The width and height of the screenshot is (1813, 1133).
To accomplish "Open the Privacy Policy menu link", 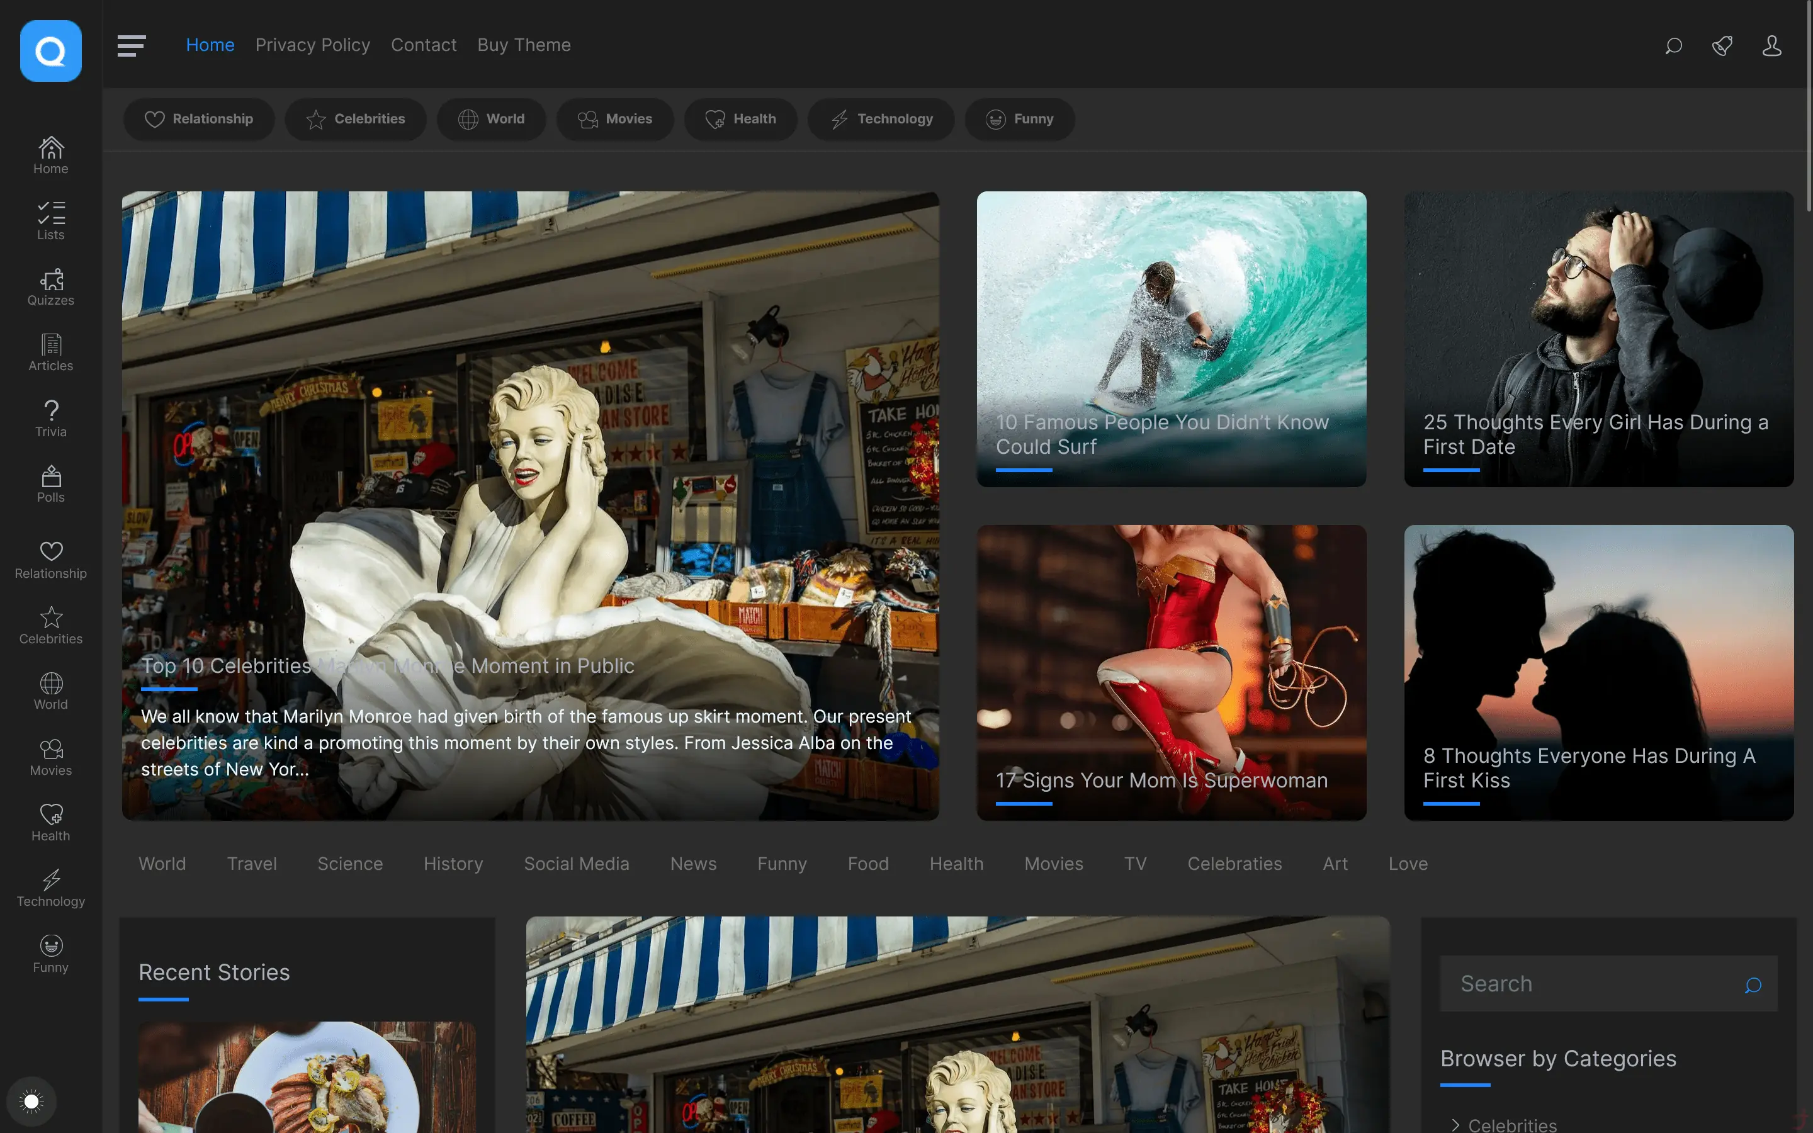I will (312, 45).
